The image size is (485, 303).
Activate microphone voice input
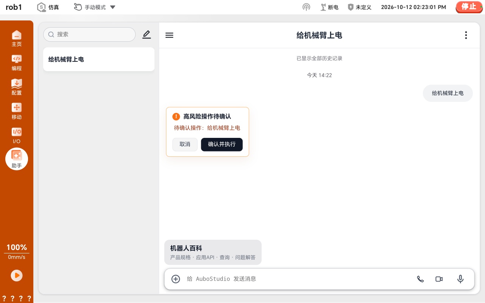(x=460, y=279)
